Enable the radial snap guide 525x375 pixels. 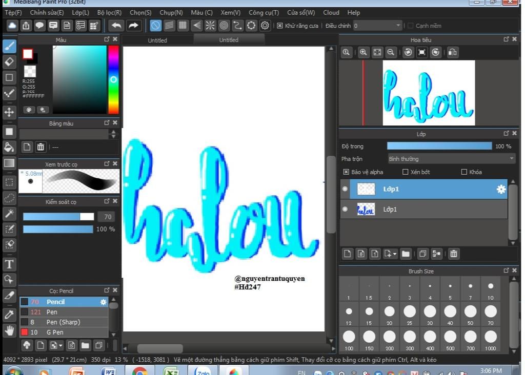(x=210, y=26)
